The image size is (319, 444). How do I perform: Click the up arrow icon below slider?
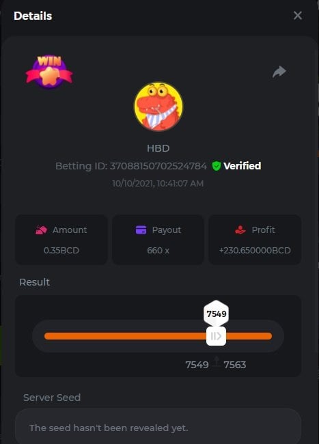click(x=217, y=362)
